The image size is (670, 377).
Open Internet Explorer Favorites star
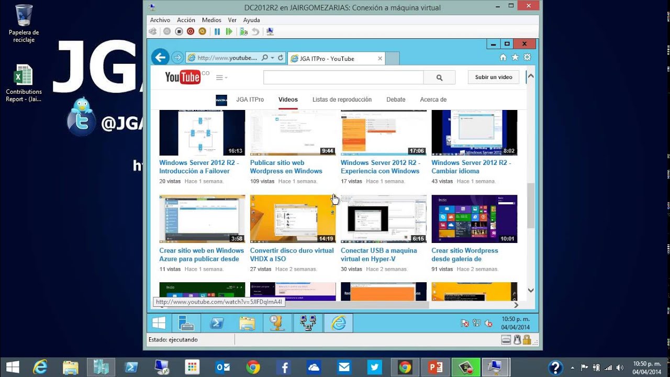tap(515, 57)
